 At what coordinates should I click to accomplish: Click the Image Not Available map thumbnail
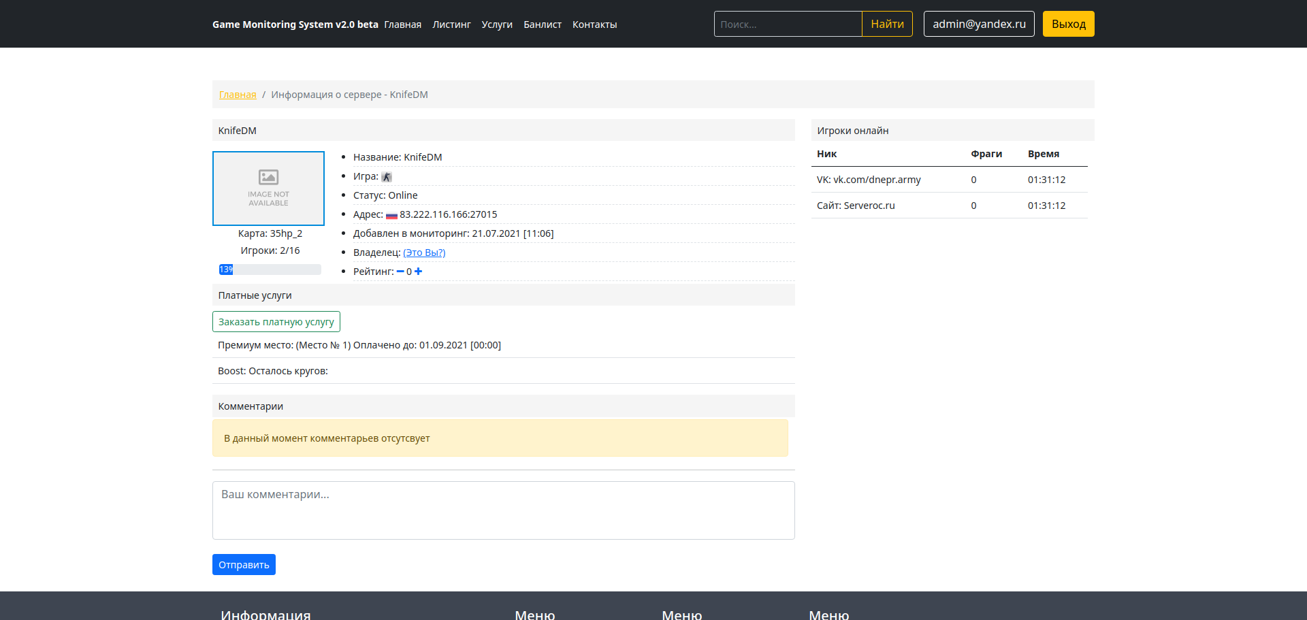tap(268, 189)
